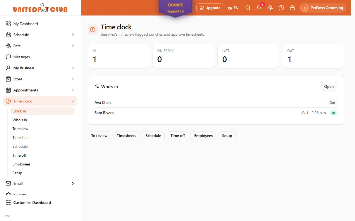Select the Ava Chen row
Viewport: 355px width, 221px height.
click(216, 102)
